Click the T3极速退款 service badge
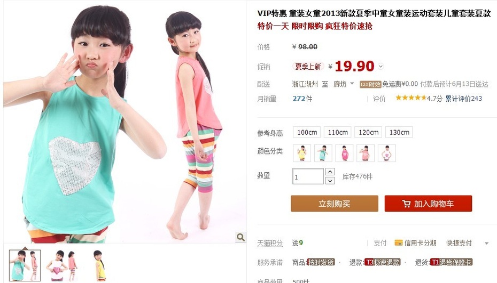497x283 pixels. (383, 262)
